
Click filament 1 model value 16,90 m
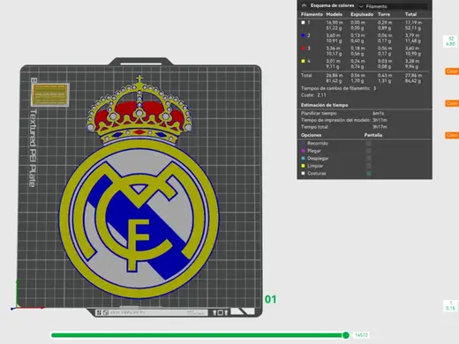pos(335,22)
